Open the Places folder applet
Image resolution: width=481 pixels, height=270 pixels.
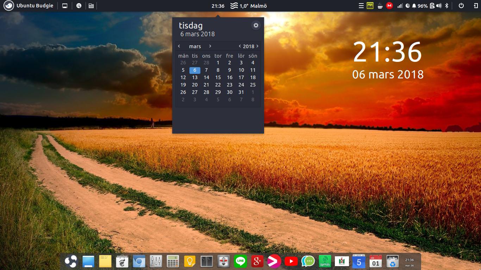click(x=91, y=6)
